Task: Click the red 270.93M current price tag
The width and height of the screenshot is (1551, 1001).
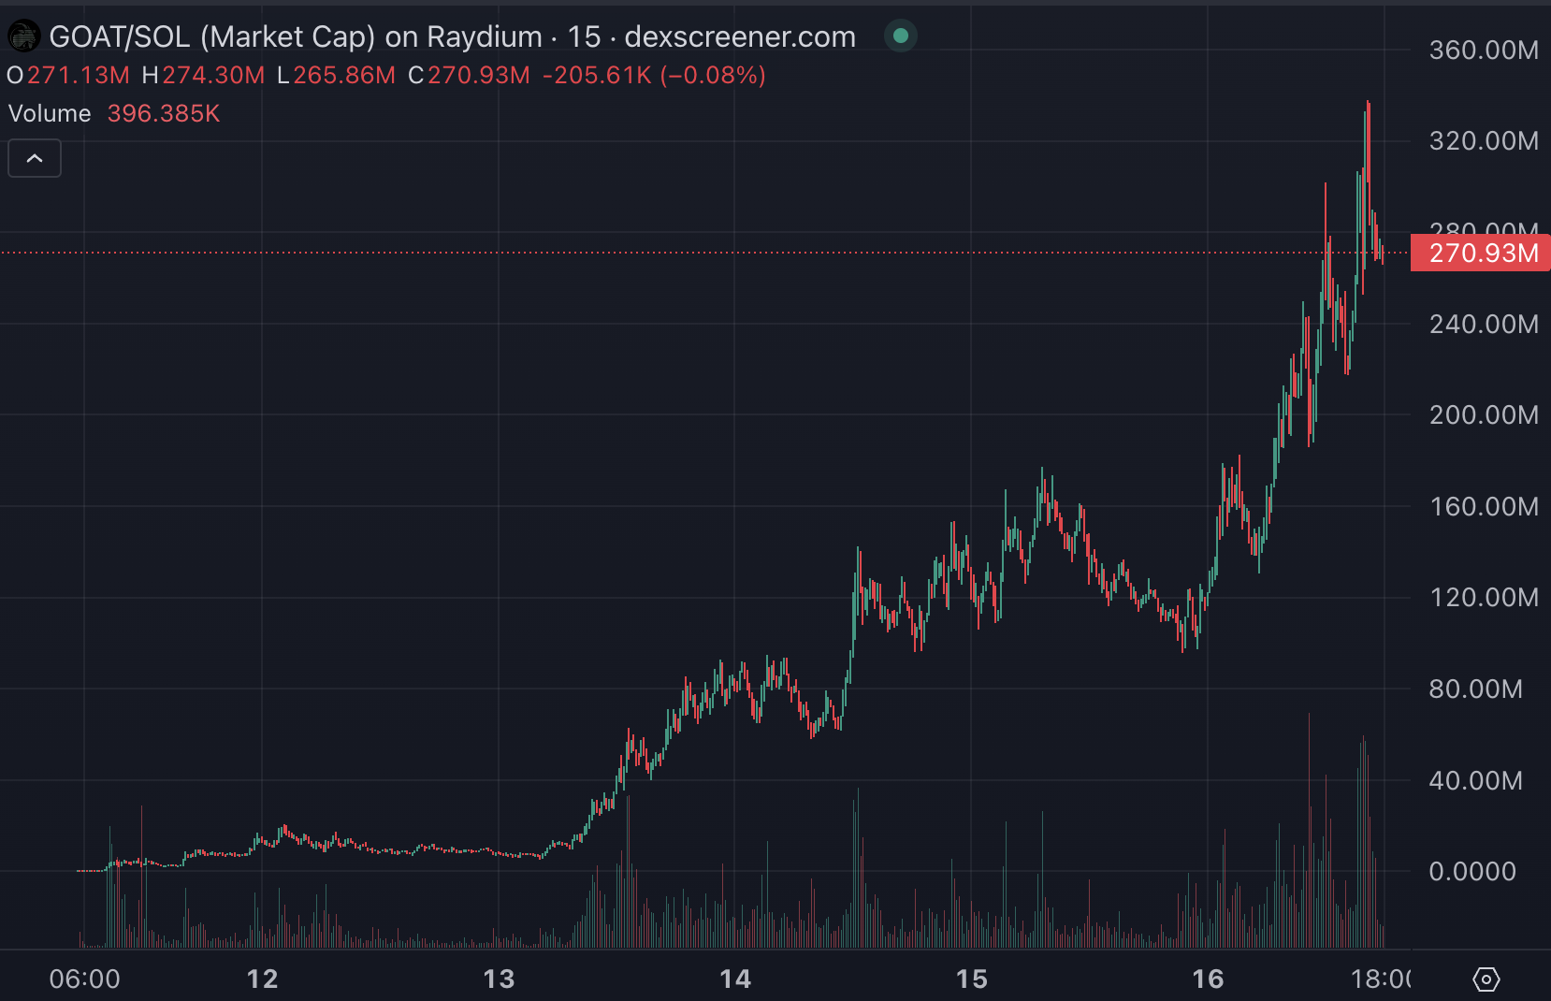Action: click(x=1482, y=253)
